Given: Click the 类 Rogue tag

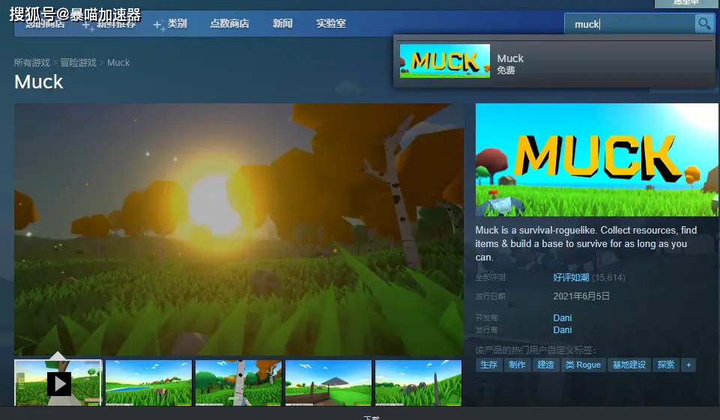Looking at the screenshot, I should 583,365.
